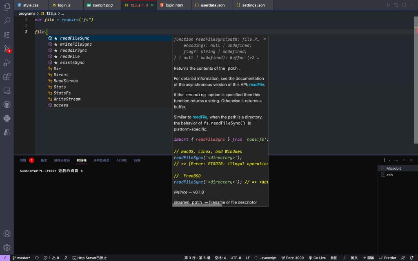Click the lightning bolt status bar icon

(x=66, y=258)
